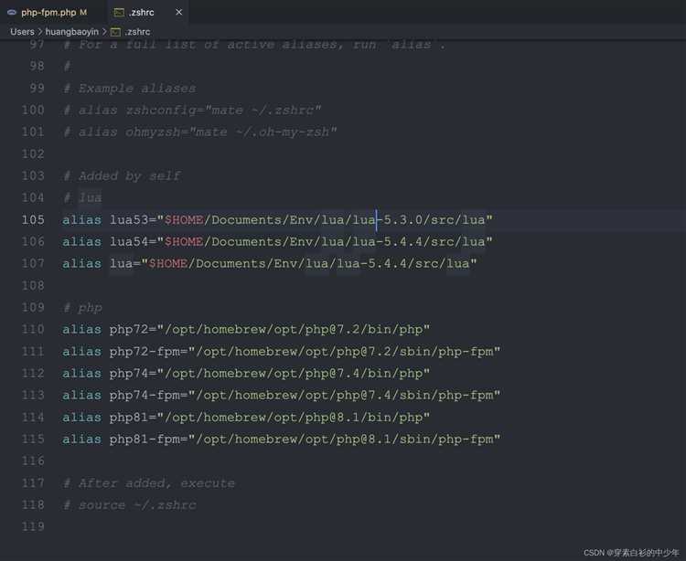This screenshot has width=686, height=561.
Task: Open the huangbaoyin breadcrumb segment
Action: point(71,32)
